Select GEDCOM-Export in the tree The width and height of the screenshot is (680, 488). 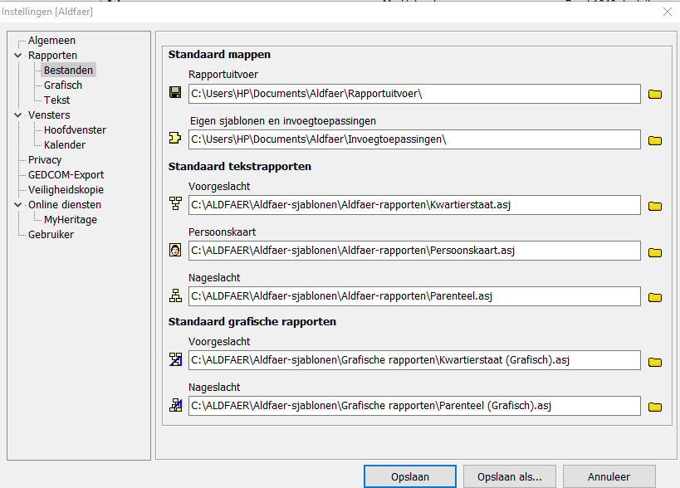tap(66, 175)
